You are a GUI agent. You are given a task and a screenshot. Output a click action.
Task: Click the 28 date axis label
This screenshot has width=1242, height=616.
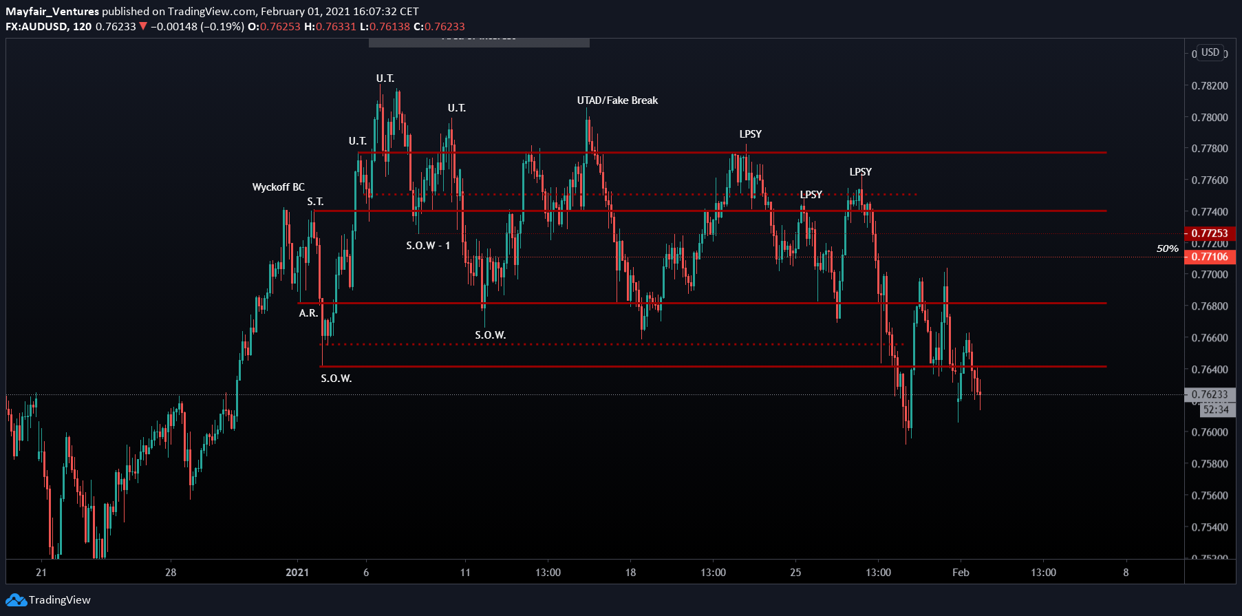[x=171, y=573]
